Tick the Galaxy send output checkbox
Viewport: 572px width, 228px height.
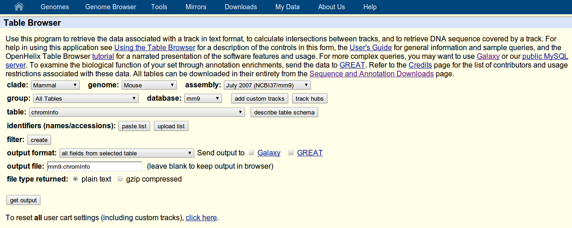(251, 153)
